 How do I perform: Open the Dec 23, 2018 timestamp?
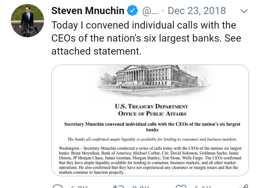197,11
